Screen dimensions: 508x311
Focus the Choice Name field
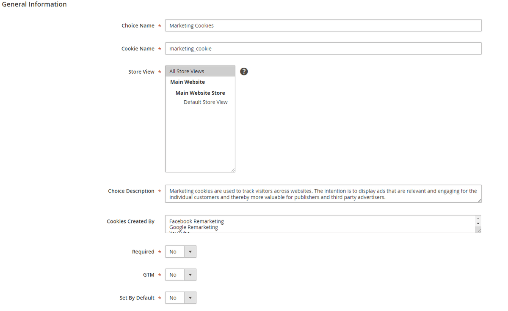[323, 26]
